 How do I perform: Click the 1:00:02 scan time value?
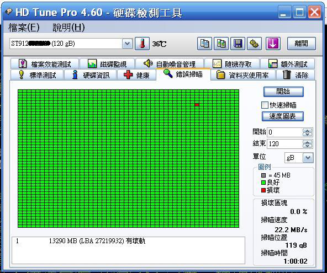pos(296,261)
